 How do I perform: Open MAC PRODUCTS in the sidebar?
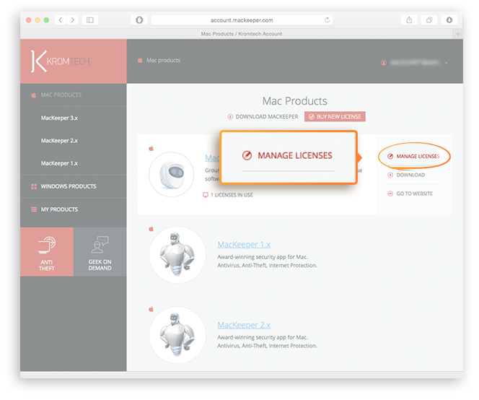pyautogui.click(x=61, y=95)
